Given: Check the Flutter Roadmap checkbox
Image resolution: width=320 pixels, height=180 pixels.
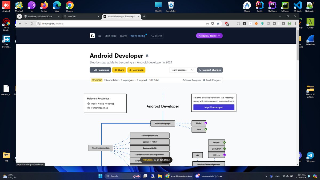Looking at the screenshot, I should pos(88,108).
